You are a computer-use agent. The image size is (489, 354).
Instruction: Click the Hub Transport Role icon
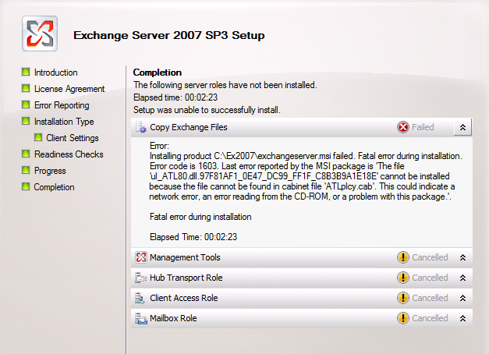tap(141, 278)
